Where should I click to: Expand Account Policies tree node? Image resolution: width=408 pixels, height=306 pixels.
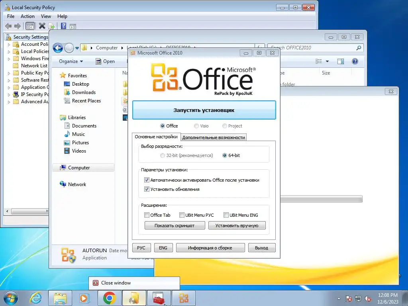(x=9, y=45)
